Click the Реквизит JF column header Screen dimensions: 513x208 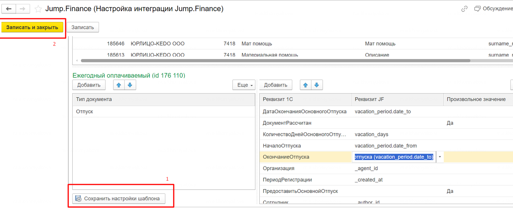(397, 99)
